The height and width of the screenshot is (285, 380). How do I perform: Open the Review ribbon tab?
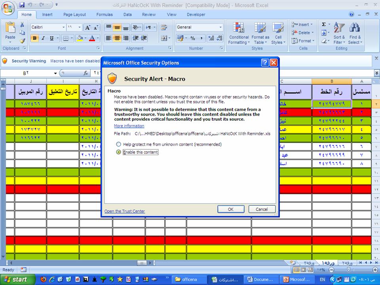pyautogui.click(x=149, y=15)
